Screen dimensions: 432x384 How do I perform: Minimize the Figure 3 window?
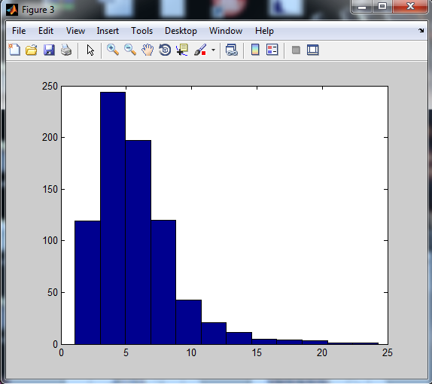click(x=362, y=6)
